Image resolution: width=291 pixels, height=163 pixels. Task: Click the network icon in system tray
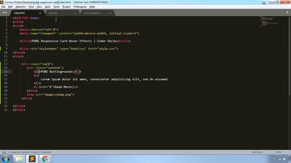(x=279, y=159)
